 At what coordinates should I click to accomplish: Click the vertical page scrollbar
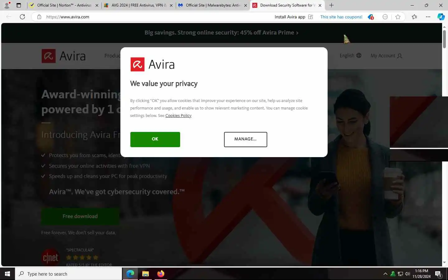click(x=444, y=39)
